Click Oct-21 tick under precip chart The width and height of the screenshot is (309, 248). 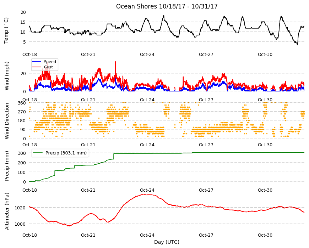[88, 190]
